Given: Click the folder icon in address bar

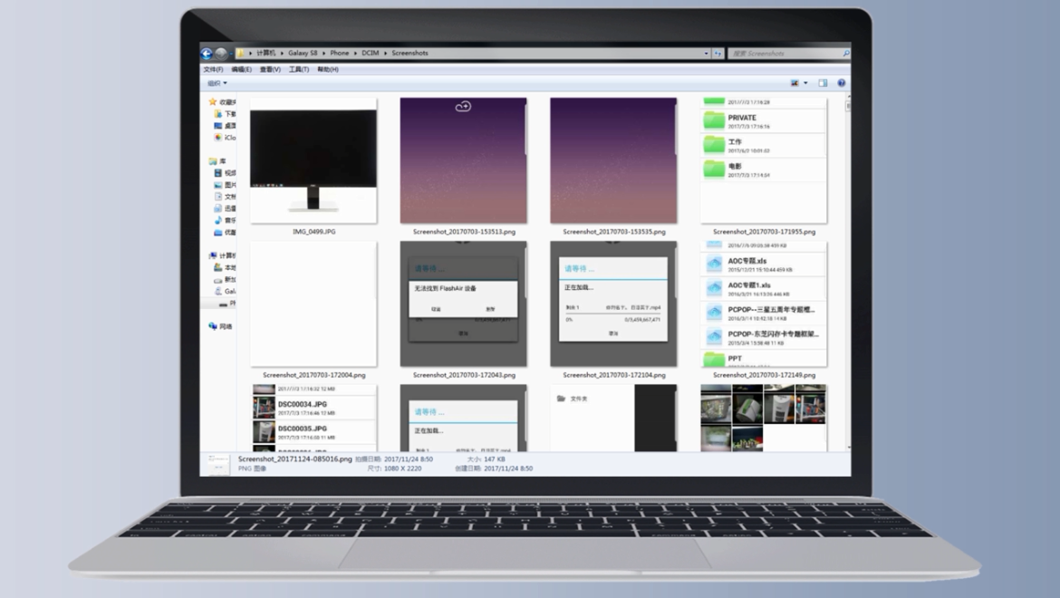Looking at the screenshot, I should click(x=240, y=53).
